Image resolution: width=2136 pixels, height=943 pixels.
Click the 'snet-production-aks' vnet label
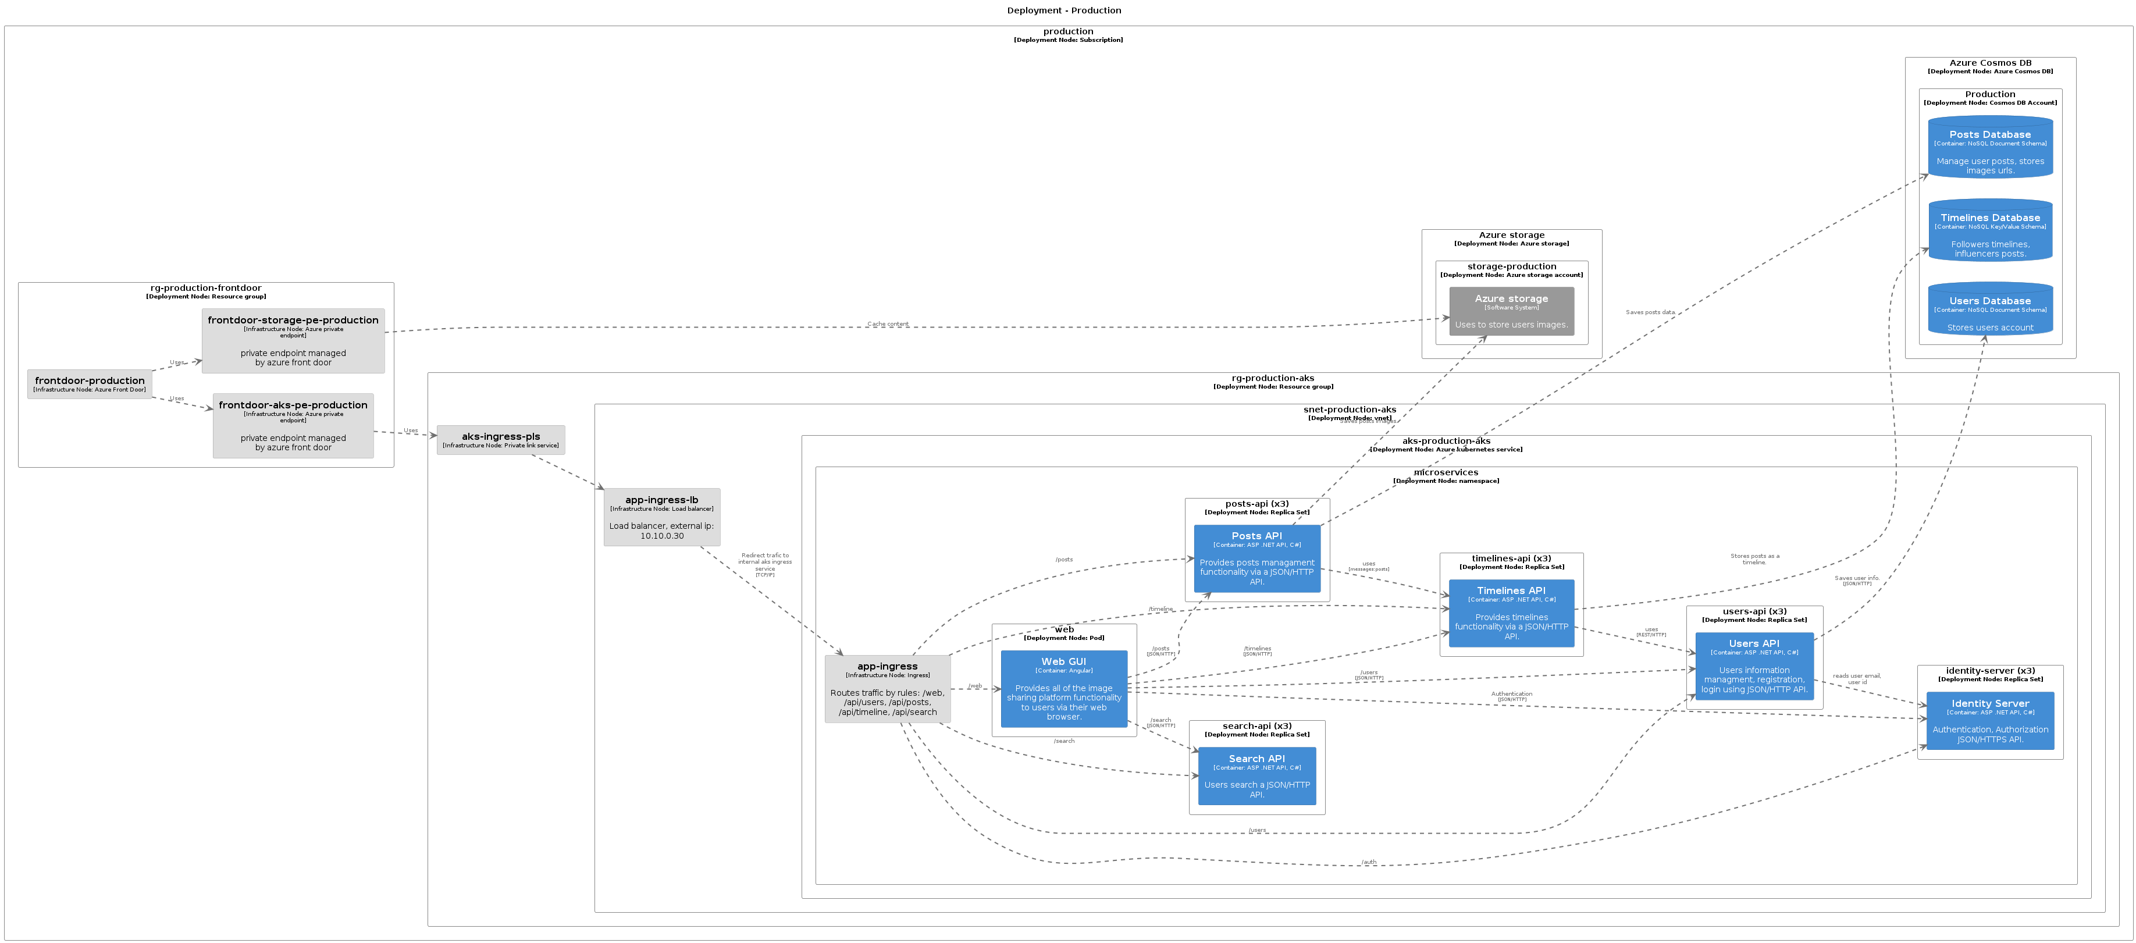coord(1350,410)
